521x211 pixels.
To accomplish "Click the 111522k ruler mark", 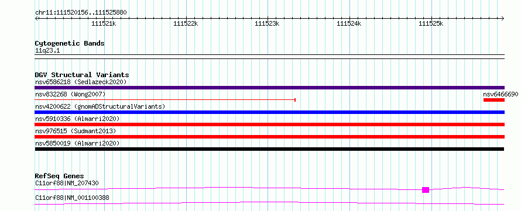I will [x=186, y=23].
